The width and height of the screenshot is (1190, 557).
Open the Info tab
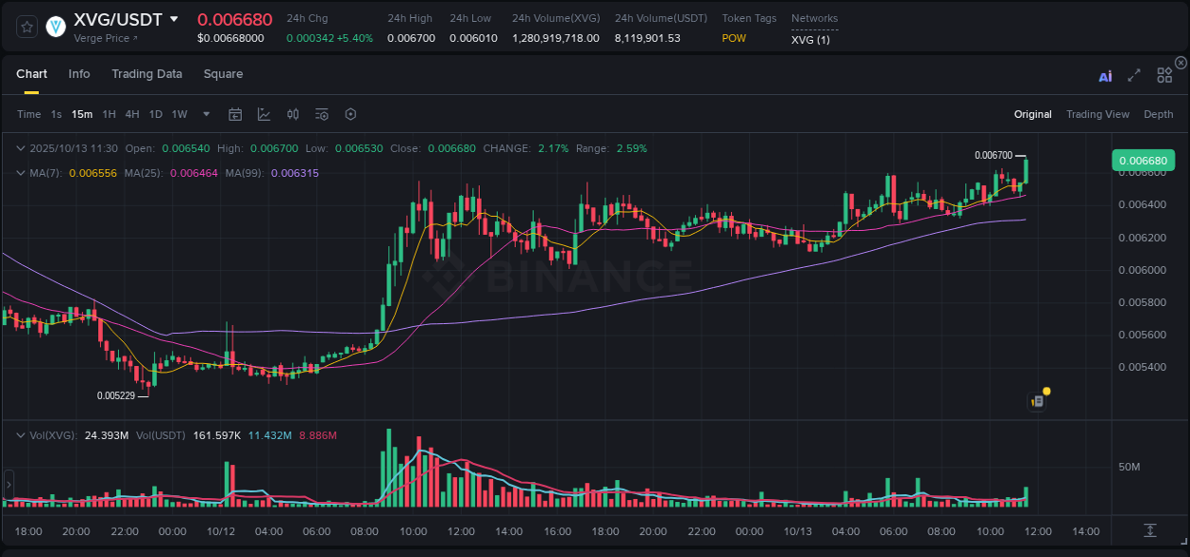click(79, 74)
